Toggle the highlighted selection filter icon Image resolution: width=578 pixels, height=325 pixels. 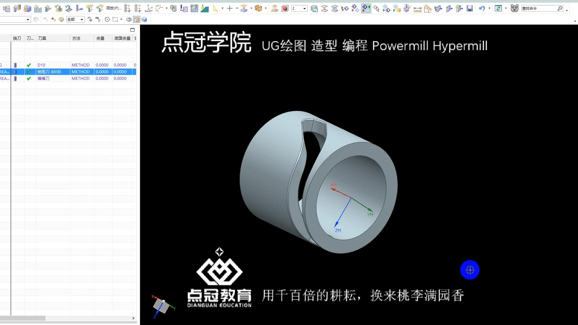click(x=366, y=8)
